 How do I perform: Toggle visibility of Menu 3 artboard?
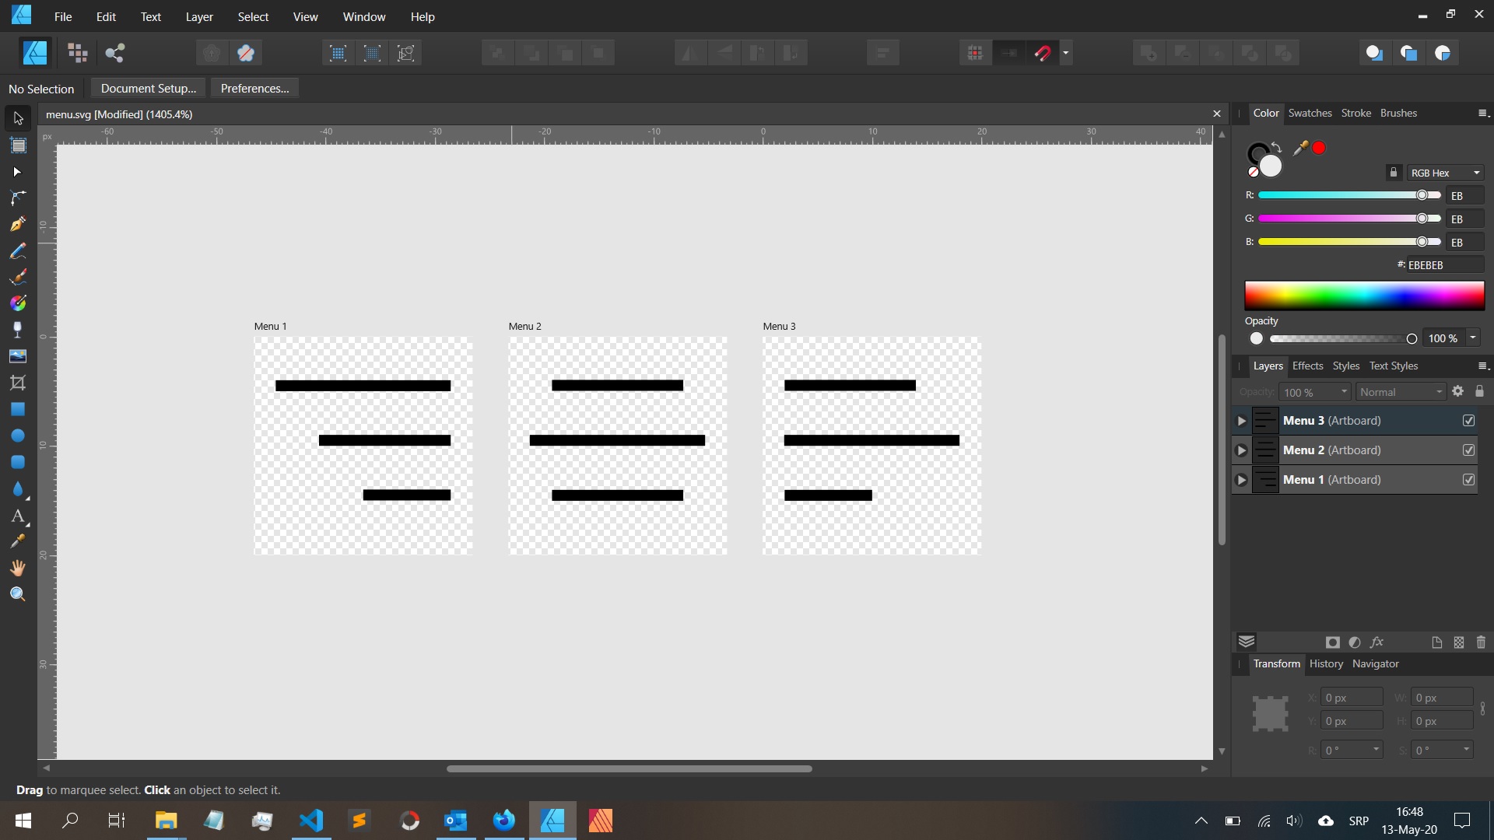pos(1468,421)
